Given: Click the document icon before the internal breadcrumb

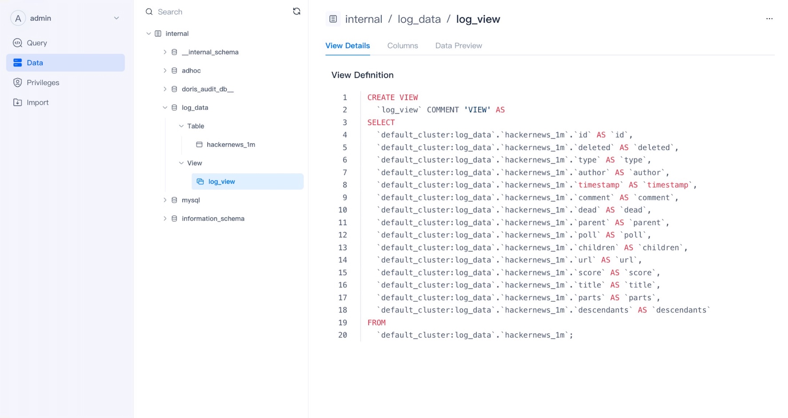Looking at the screenshot, I should coord(333,19).
